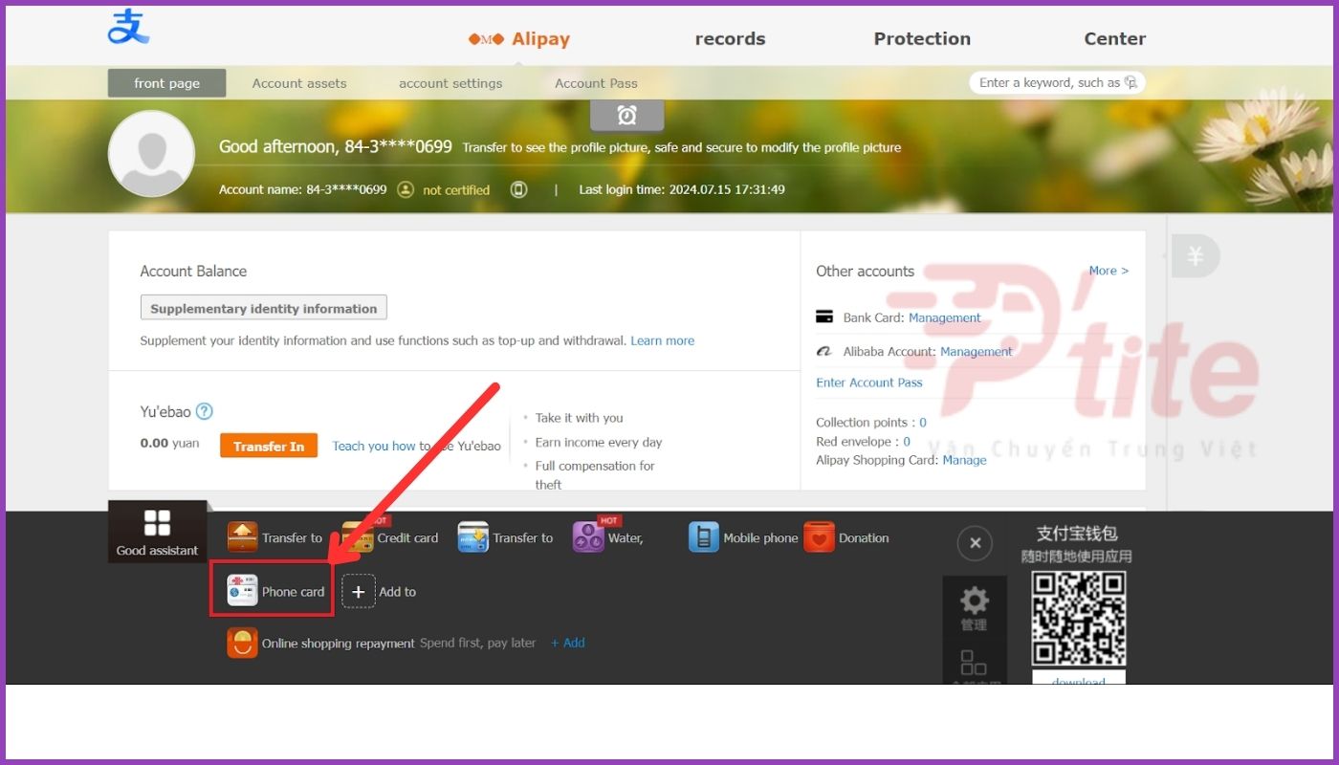Click the + Add link for repayment

568,643
